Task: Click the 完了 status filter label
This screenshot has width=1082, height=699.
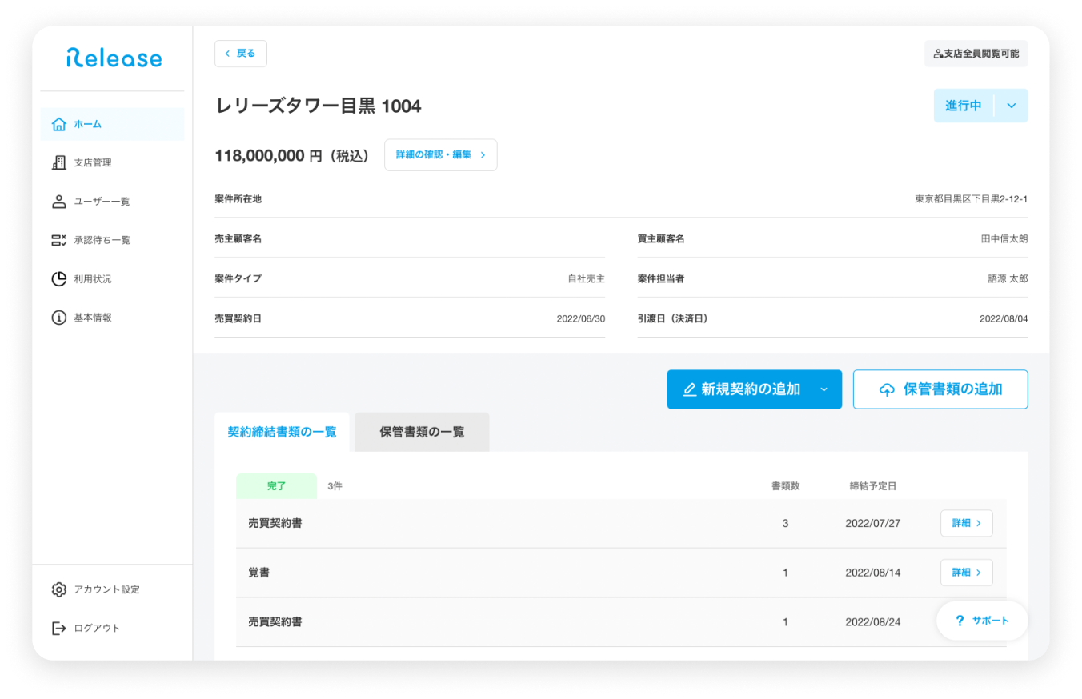Action: point(276,486)
